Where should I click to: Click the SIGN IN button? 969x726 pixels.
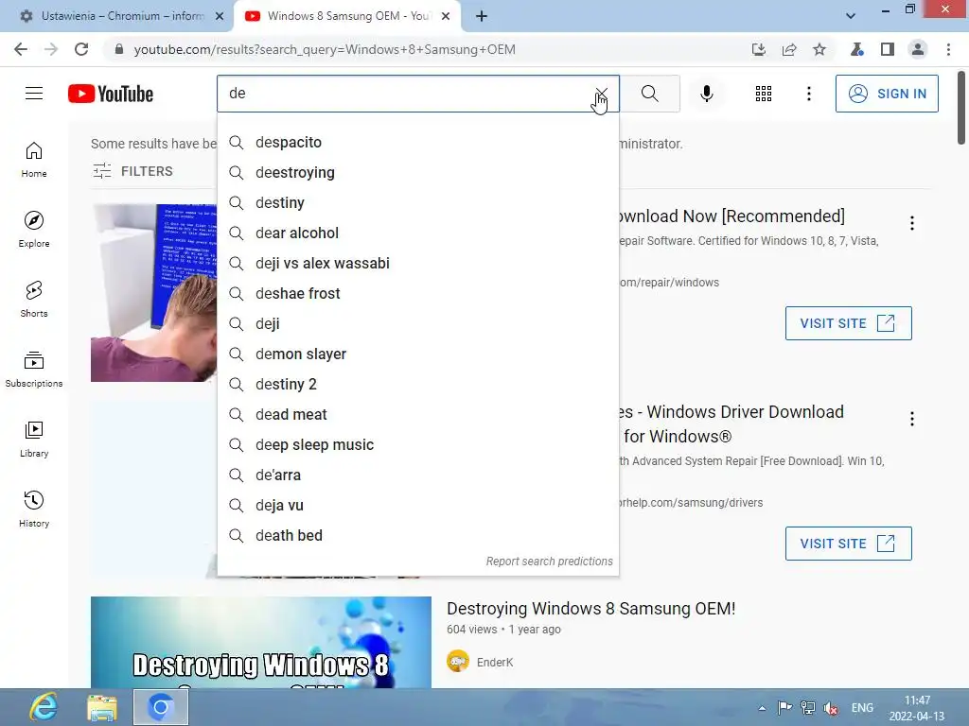pyautogui.click(x=887, y=94)
